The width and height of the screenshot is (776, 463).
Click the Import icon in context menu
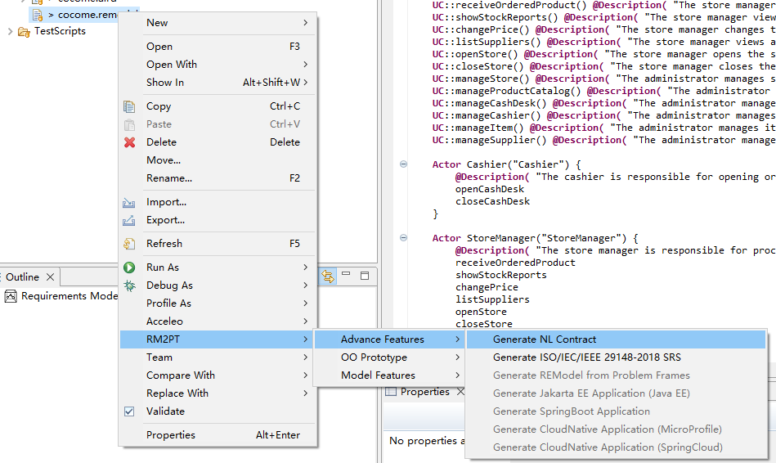point(129,202)
